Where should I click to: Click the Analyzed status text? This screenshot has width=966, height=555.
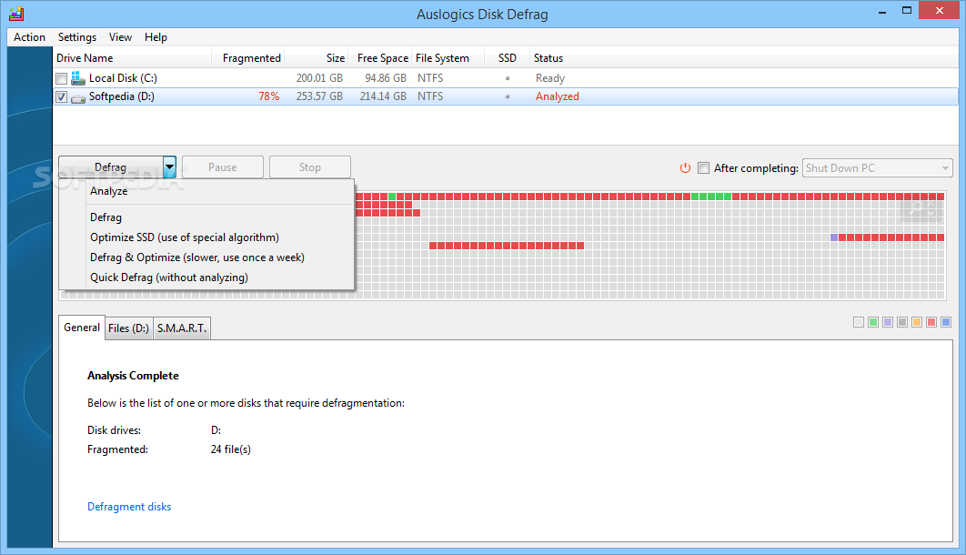(558, 96)
